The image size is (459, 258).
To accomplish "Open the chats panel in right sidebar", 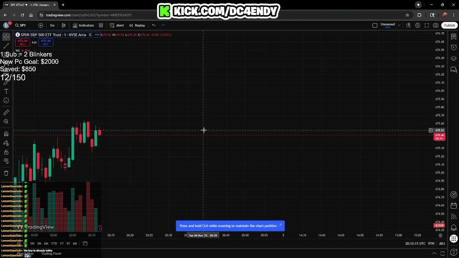I will [454, 70].
